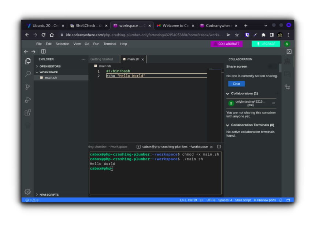Viewport: 315px width, 225px height.
Task: Collapse the Collaborators section
Action: [227, 93]
